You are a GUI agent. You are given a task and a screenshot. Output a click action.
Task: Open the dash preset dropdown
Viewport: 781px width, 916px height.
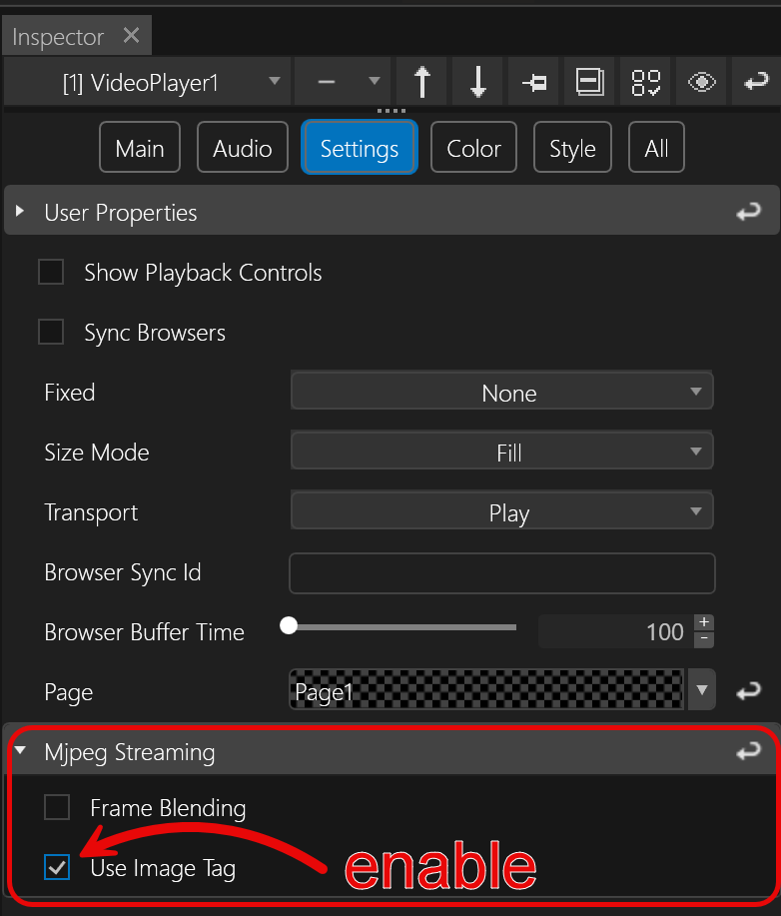click(343, 82)
